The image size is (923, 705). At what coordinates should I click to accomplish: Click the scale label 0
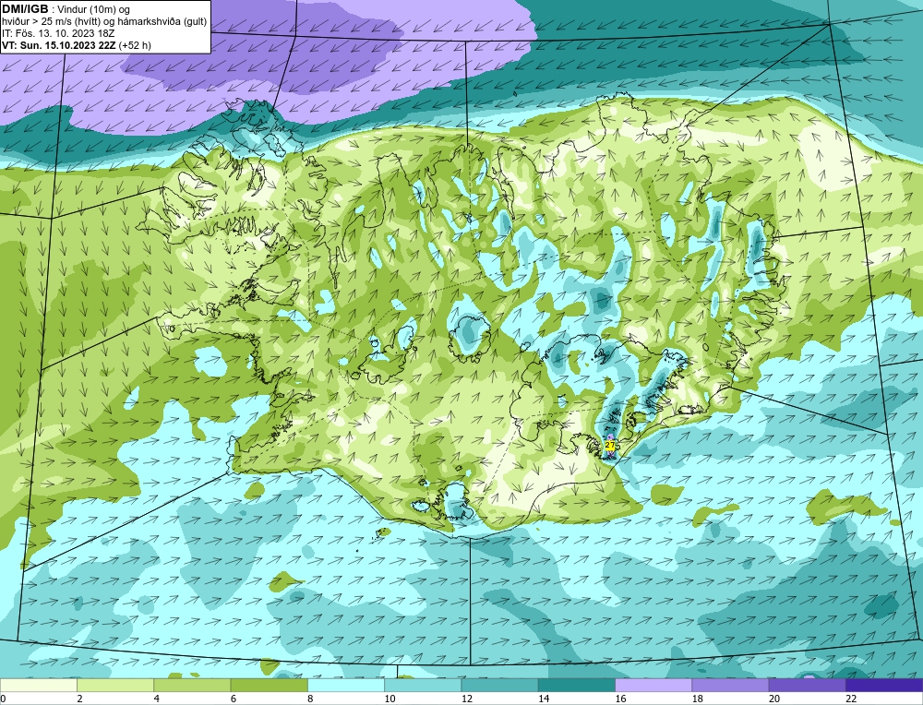[4, 699]
